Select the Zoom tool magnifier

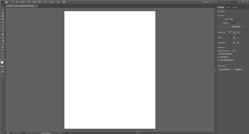(3, 56)
